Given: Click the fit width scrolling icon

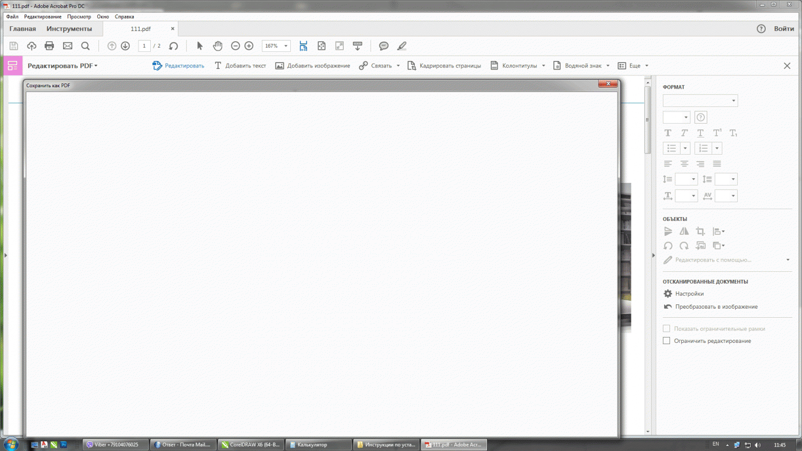Looking at the screenshot, I should point(303,46).
